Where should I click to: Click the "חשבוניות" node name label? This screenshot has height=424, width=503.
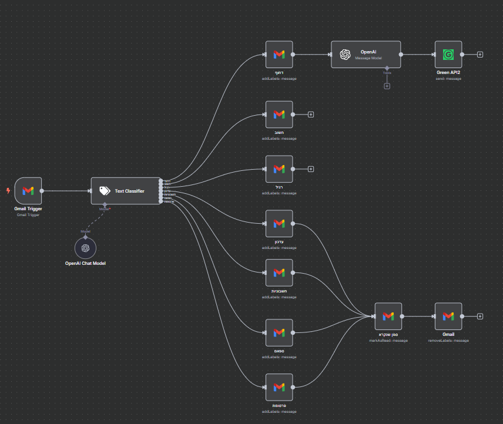pyautogui.click(x=279, y=291)
